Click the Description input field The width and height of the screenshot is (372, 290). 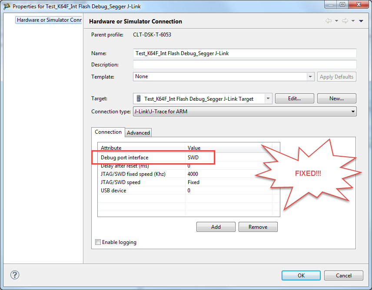point(245,64)
